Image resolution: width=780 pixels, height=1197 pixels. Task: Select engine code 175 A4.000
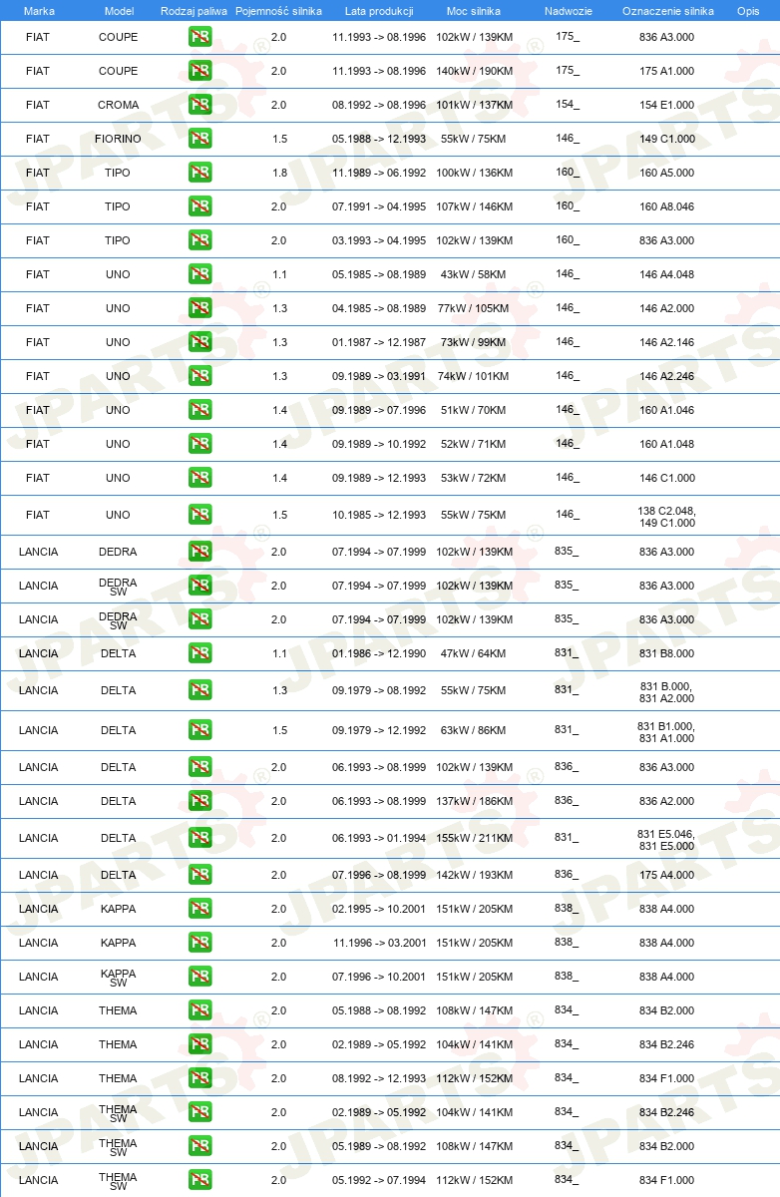(x=667, y=875)
